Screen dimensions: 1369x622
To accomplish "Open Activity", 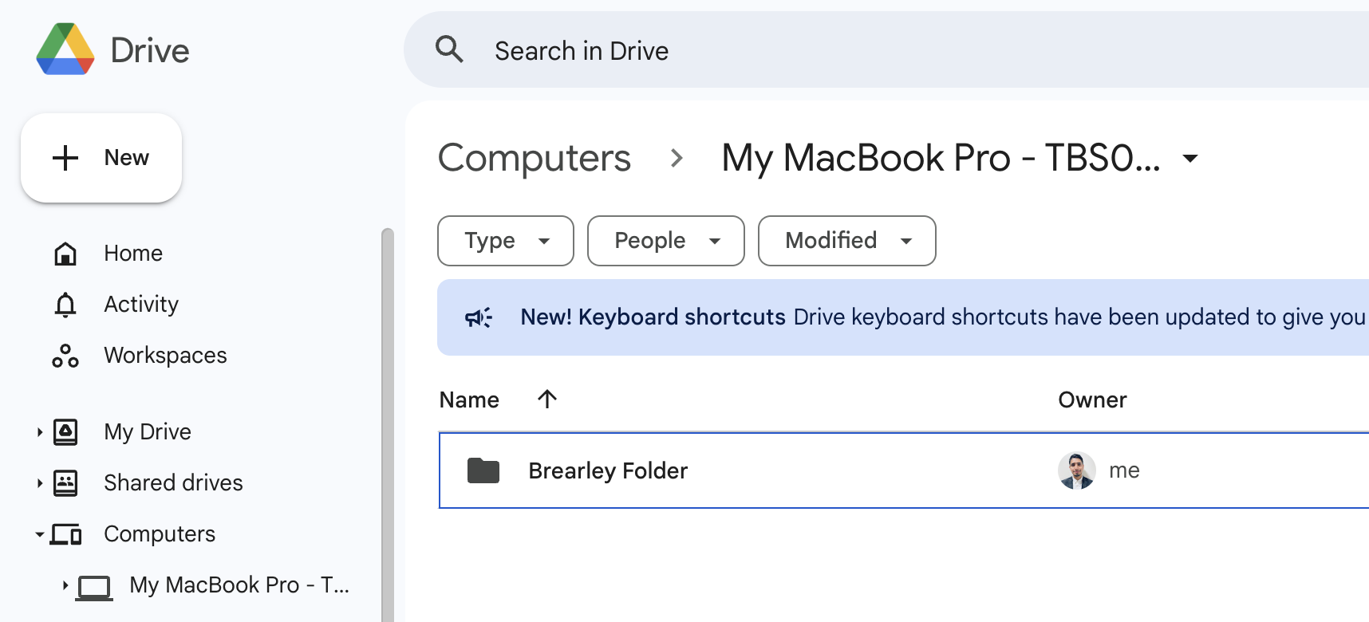I will [x=141, y=305].
